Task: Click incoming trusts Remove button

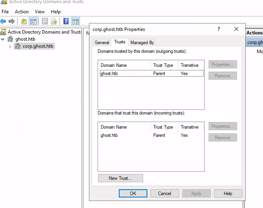Action: click(x=223, y=138)
